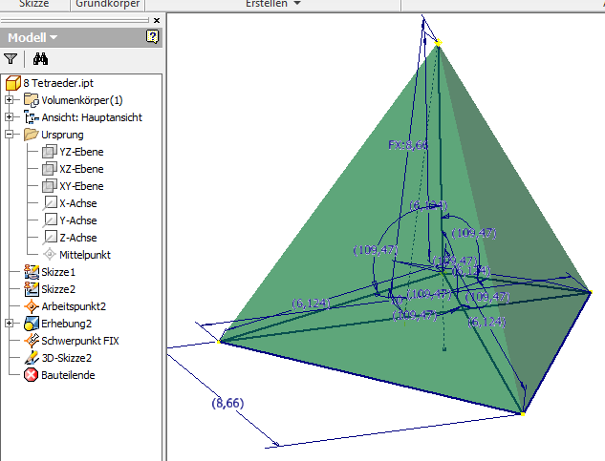Viewport: 605px width, 461px height.
Task: Expand the Erhebung2 feature node
Action: (9, 324)
